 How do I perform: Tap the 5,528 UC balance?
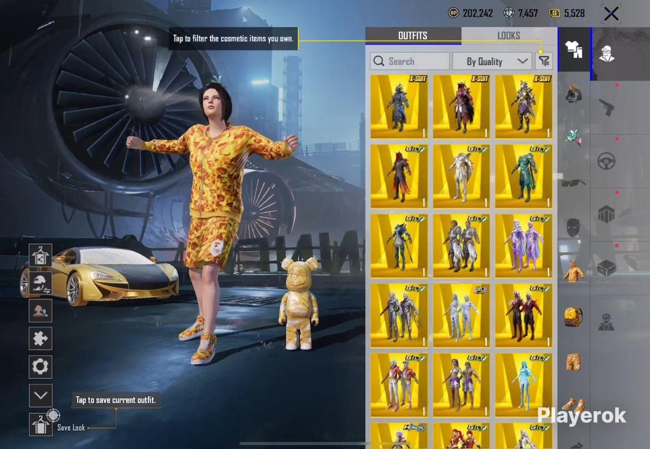[574, 13]
